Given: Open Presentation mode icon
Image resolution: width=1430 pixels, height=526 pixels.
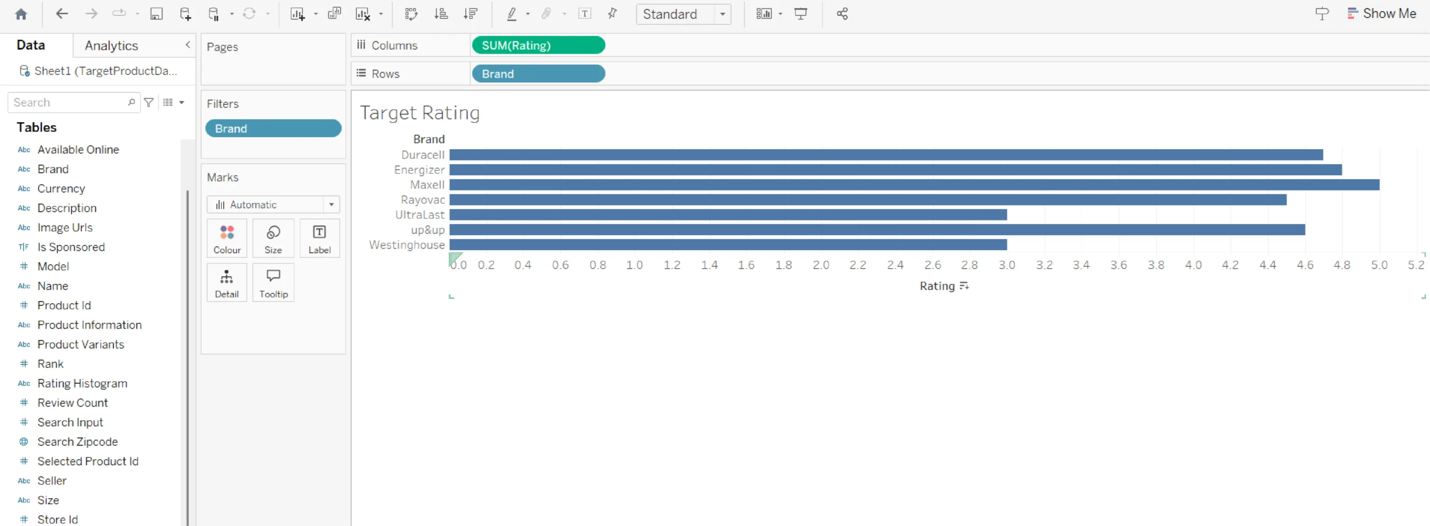Looking at the screenshot, I should 800,14.
